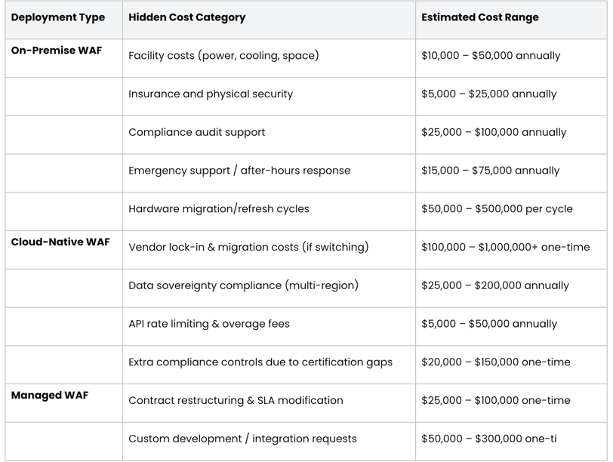The width and height of the screenshot is (613, 462).
Task: Select the Managed WAF row label
Action: click(x=50, y=395)
